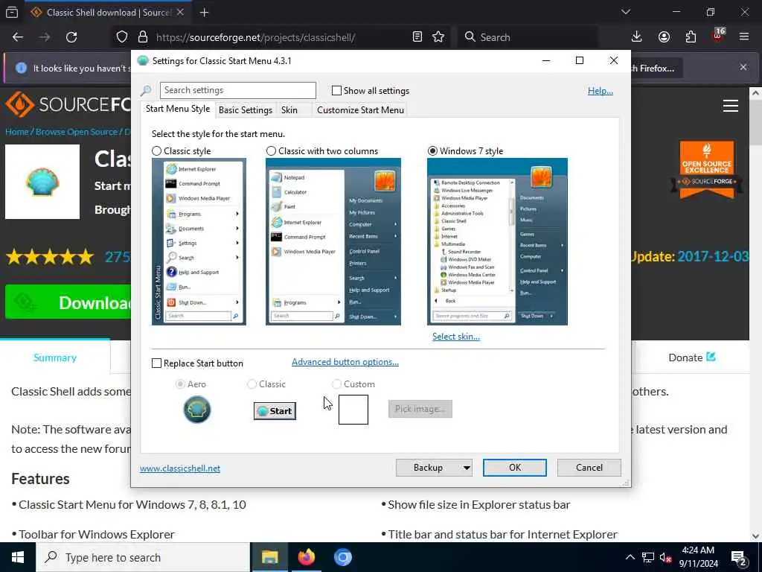Click Browse Open Source breadcrumb
Viewport: 762px width, 572px height.
(x=77, y=132)
